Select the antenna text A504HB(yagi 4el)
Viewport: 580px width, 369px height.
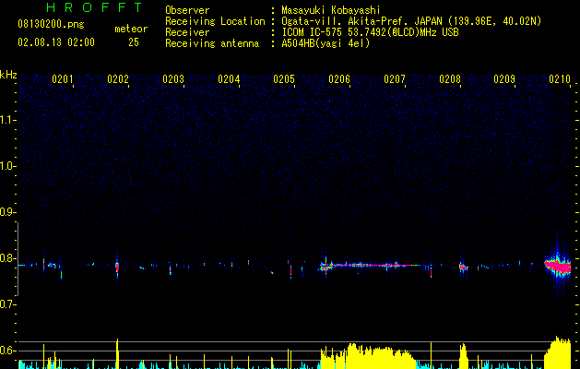(326, 43)
